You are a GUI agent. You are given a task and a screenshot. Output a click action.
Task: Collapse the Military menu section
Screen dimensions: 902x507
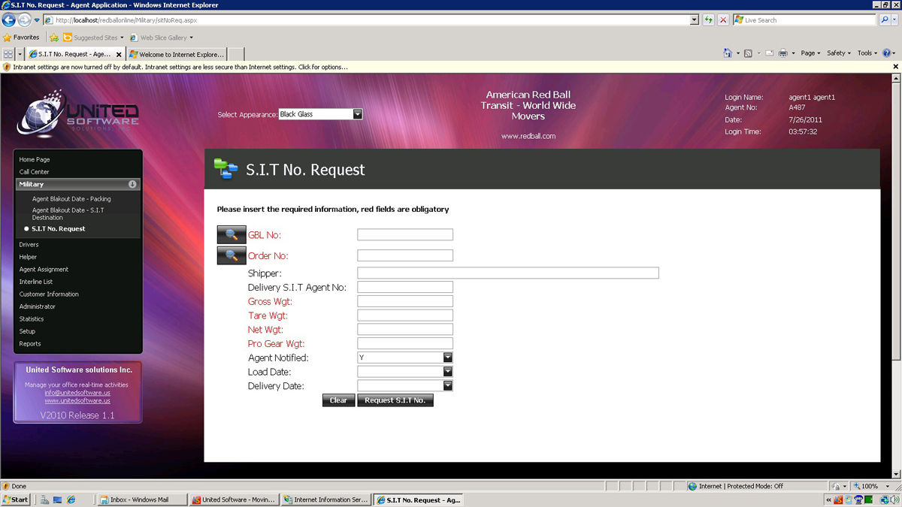coord(132,184)
